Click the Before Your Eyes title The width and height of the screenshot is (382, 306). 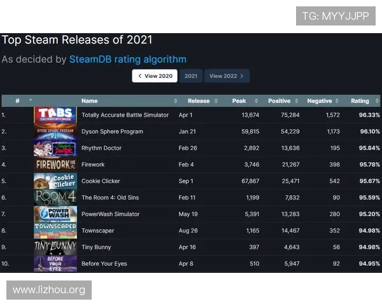(104, 263)
